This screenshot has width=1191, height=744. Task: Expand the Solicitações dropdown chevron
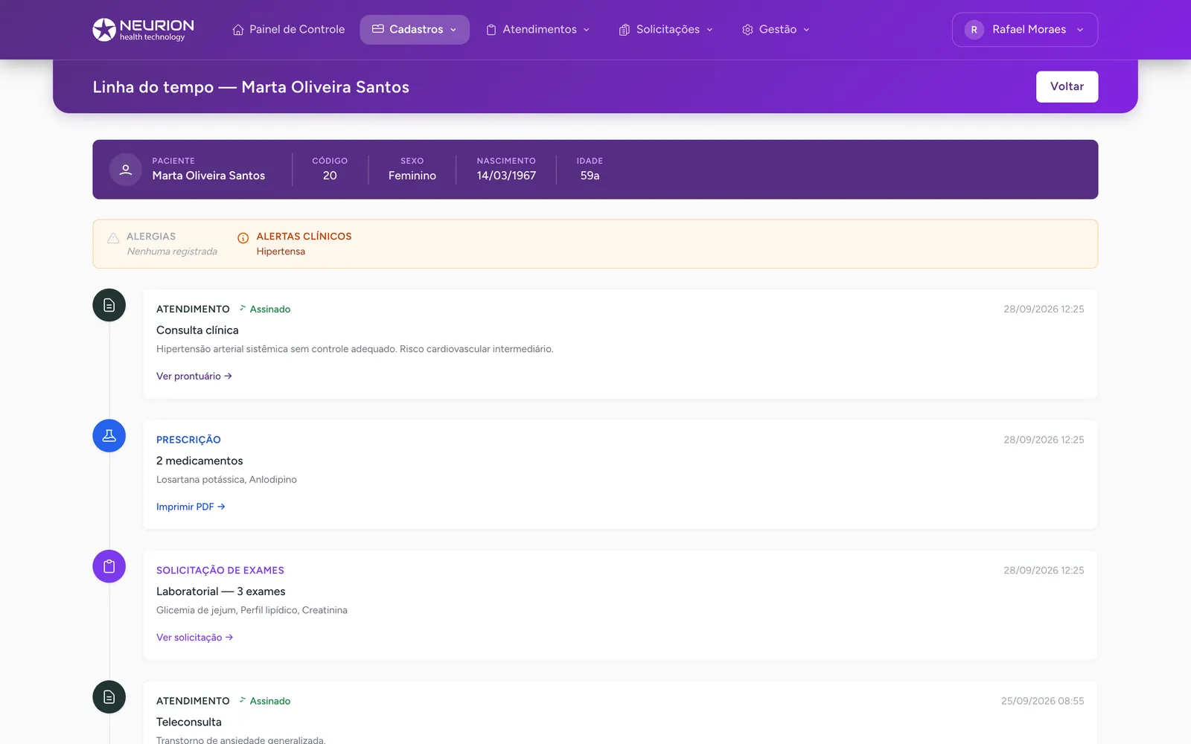pos(709,30)
